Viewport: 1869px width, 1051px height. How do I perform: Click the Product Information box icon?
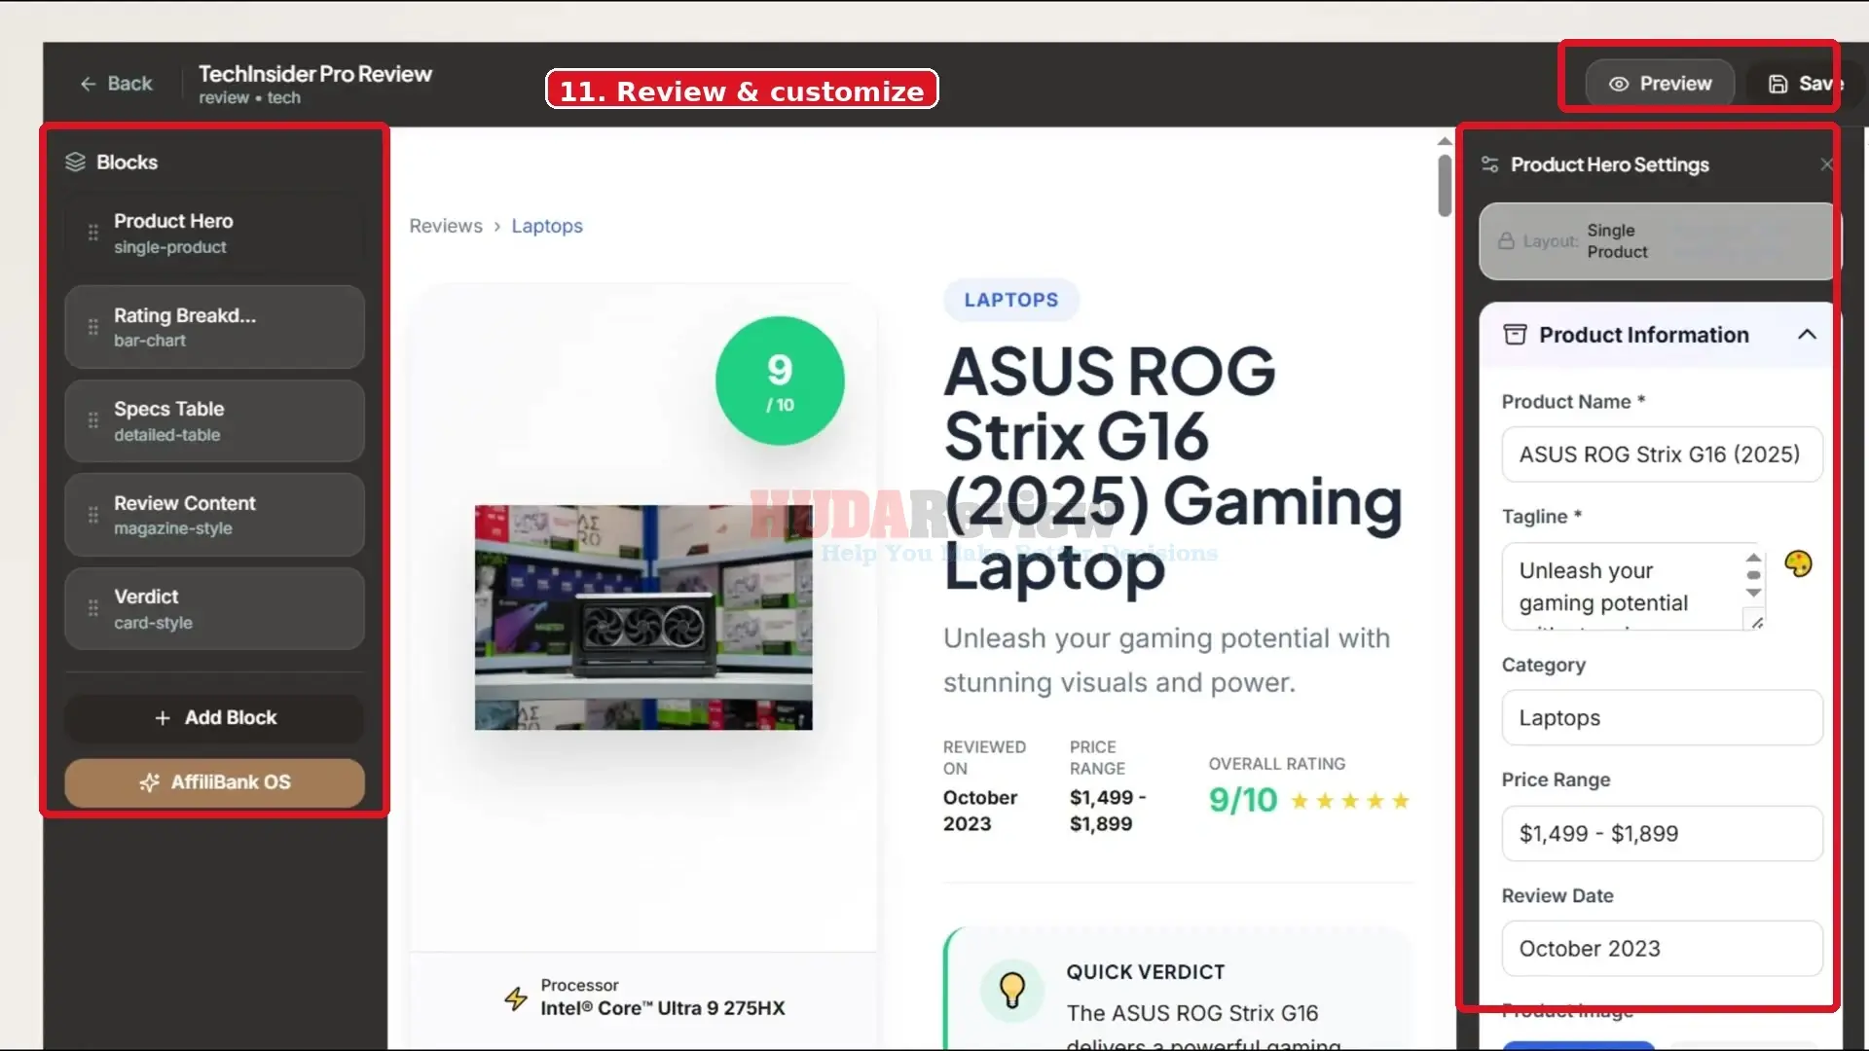[1515, 335]
